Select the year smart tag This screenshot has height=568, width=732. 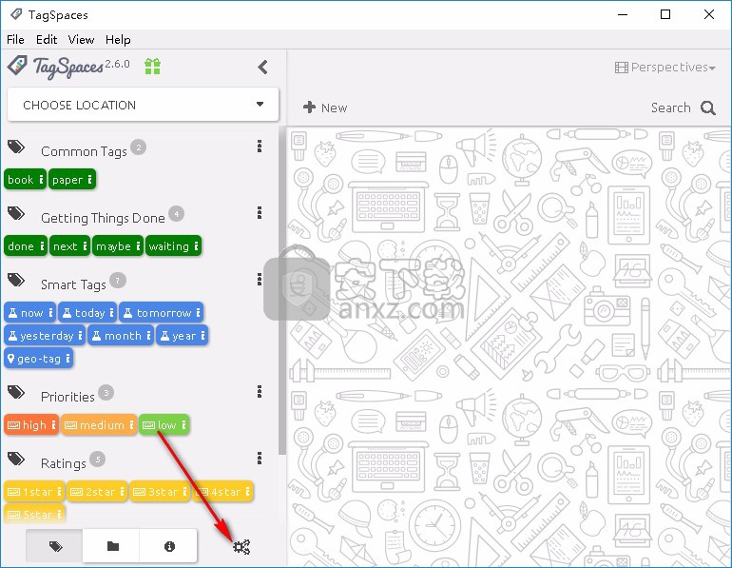click(182, 336)
